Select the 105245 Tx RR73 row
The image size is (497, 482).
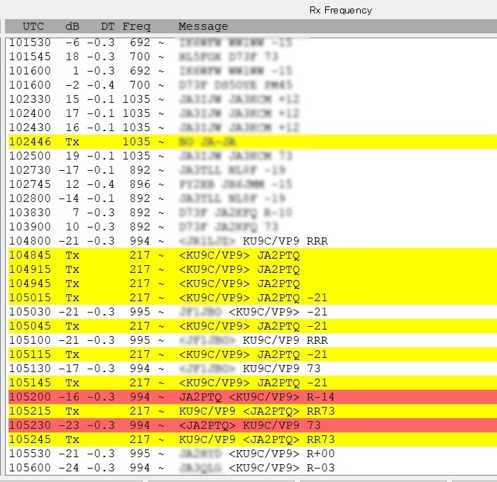click(252, 439)
